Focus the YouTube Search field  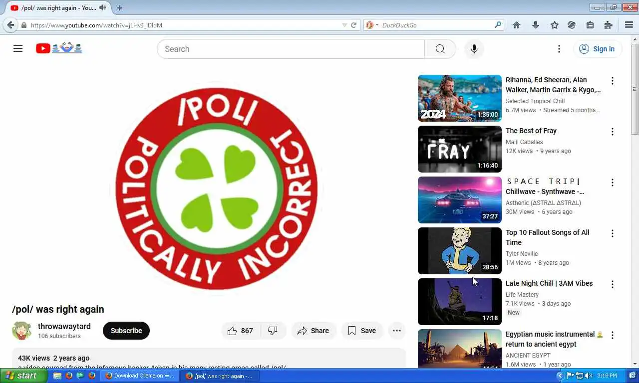291,49
